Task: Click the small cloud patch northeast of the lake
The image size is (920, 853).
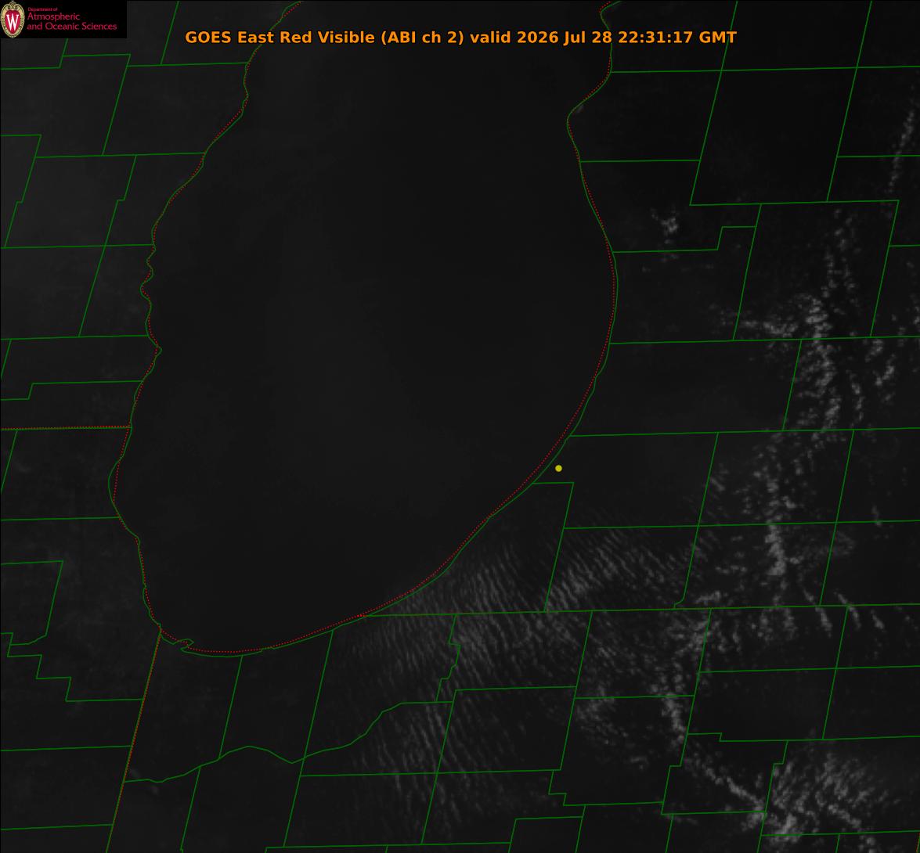Action: (667, 224)
